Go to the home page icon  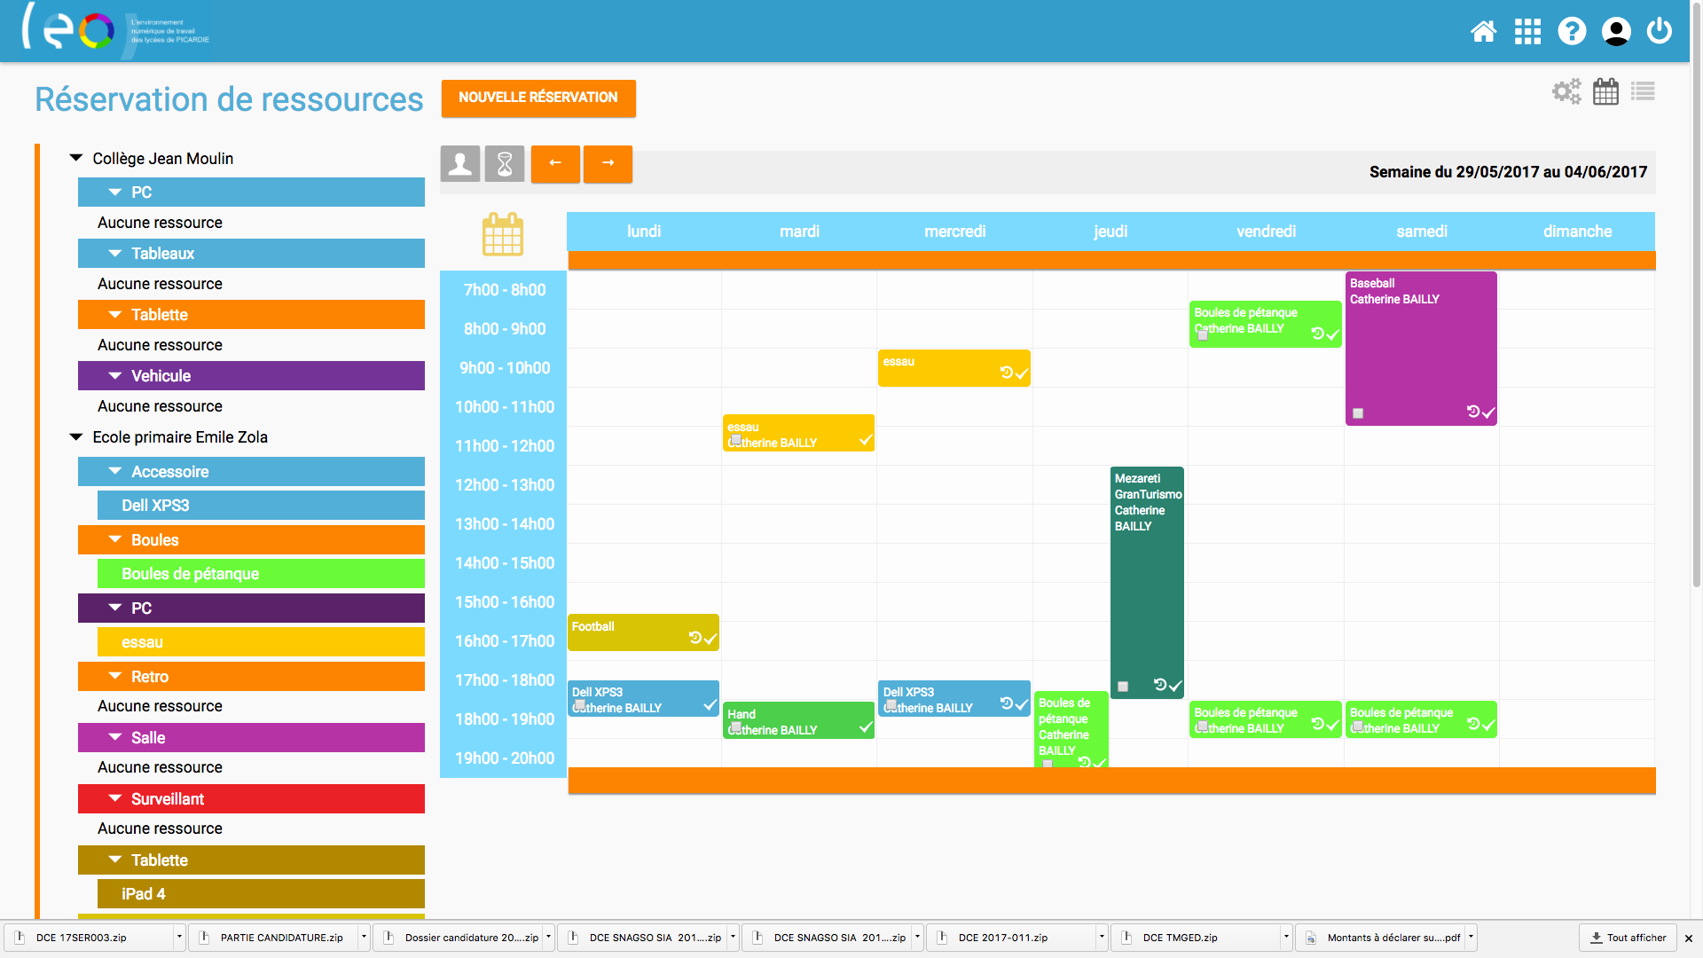(1483, 32)
